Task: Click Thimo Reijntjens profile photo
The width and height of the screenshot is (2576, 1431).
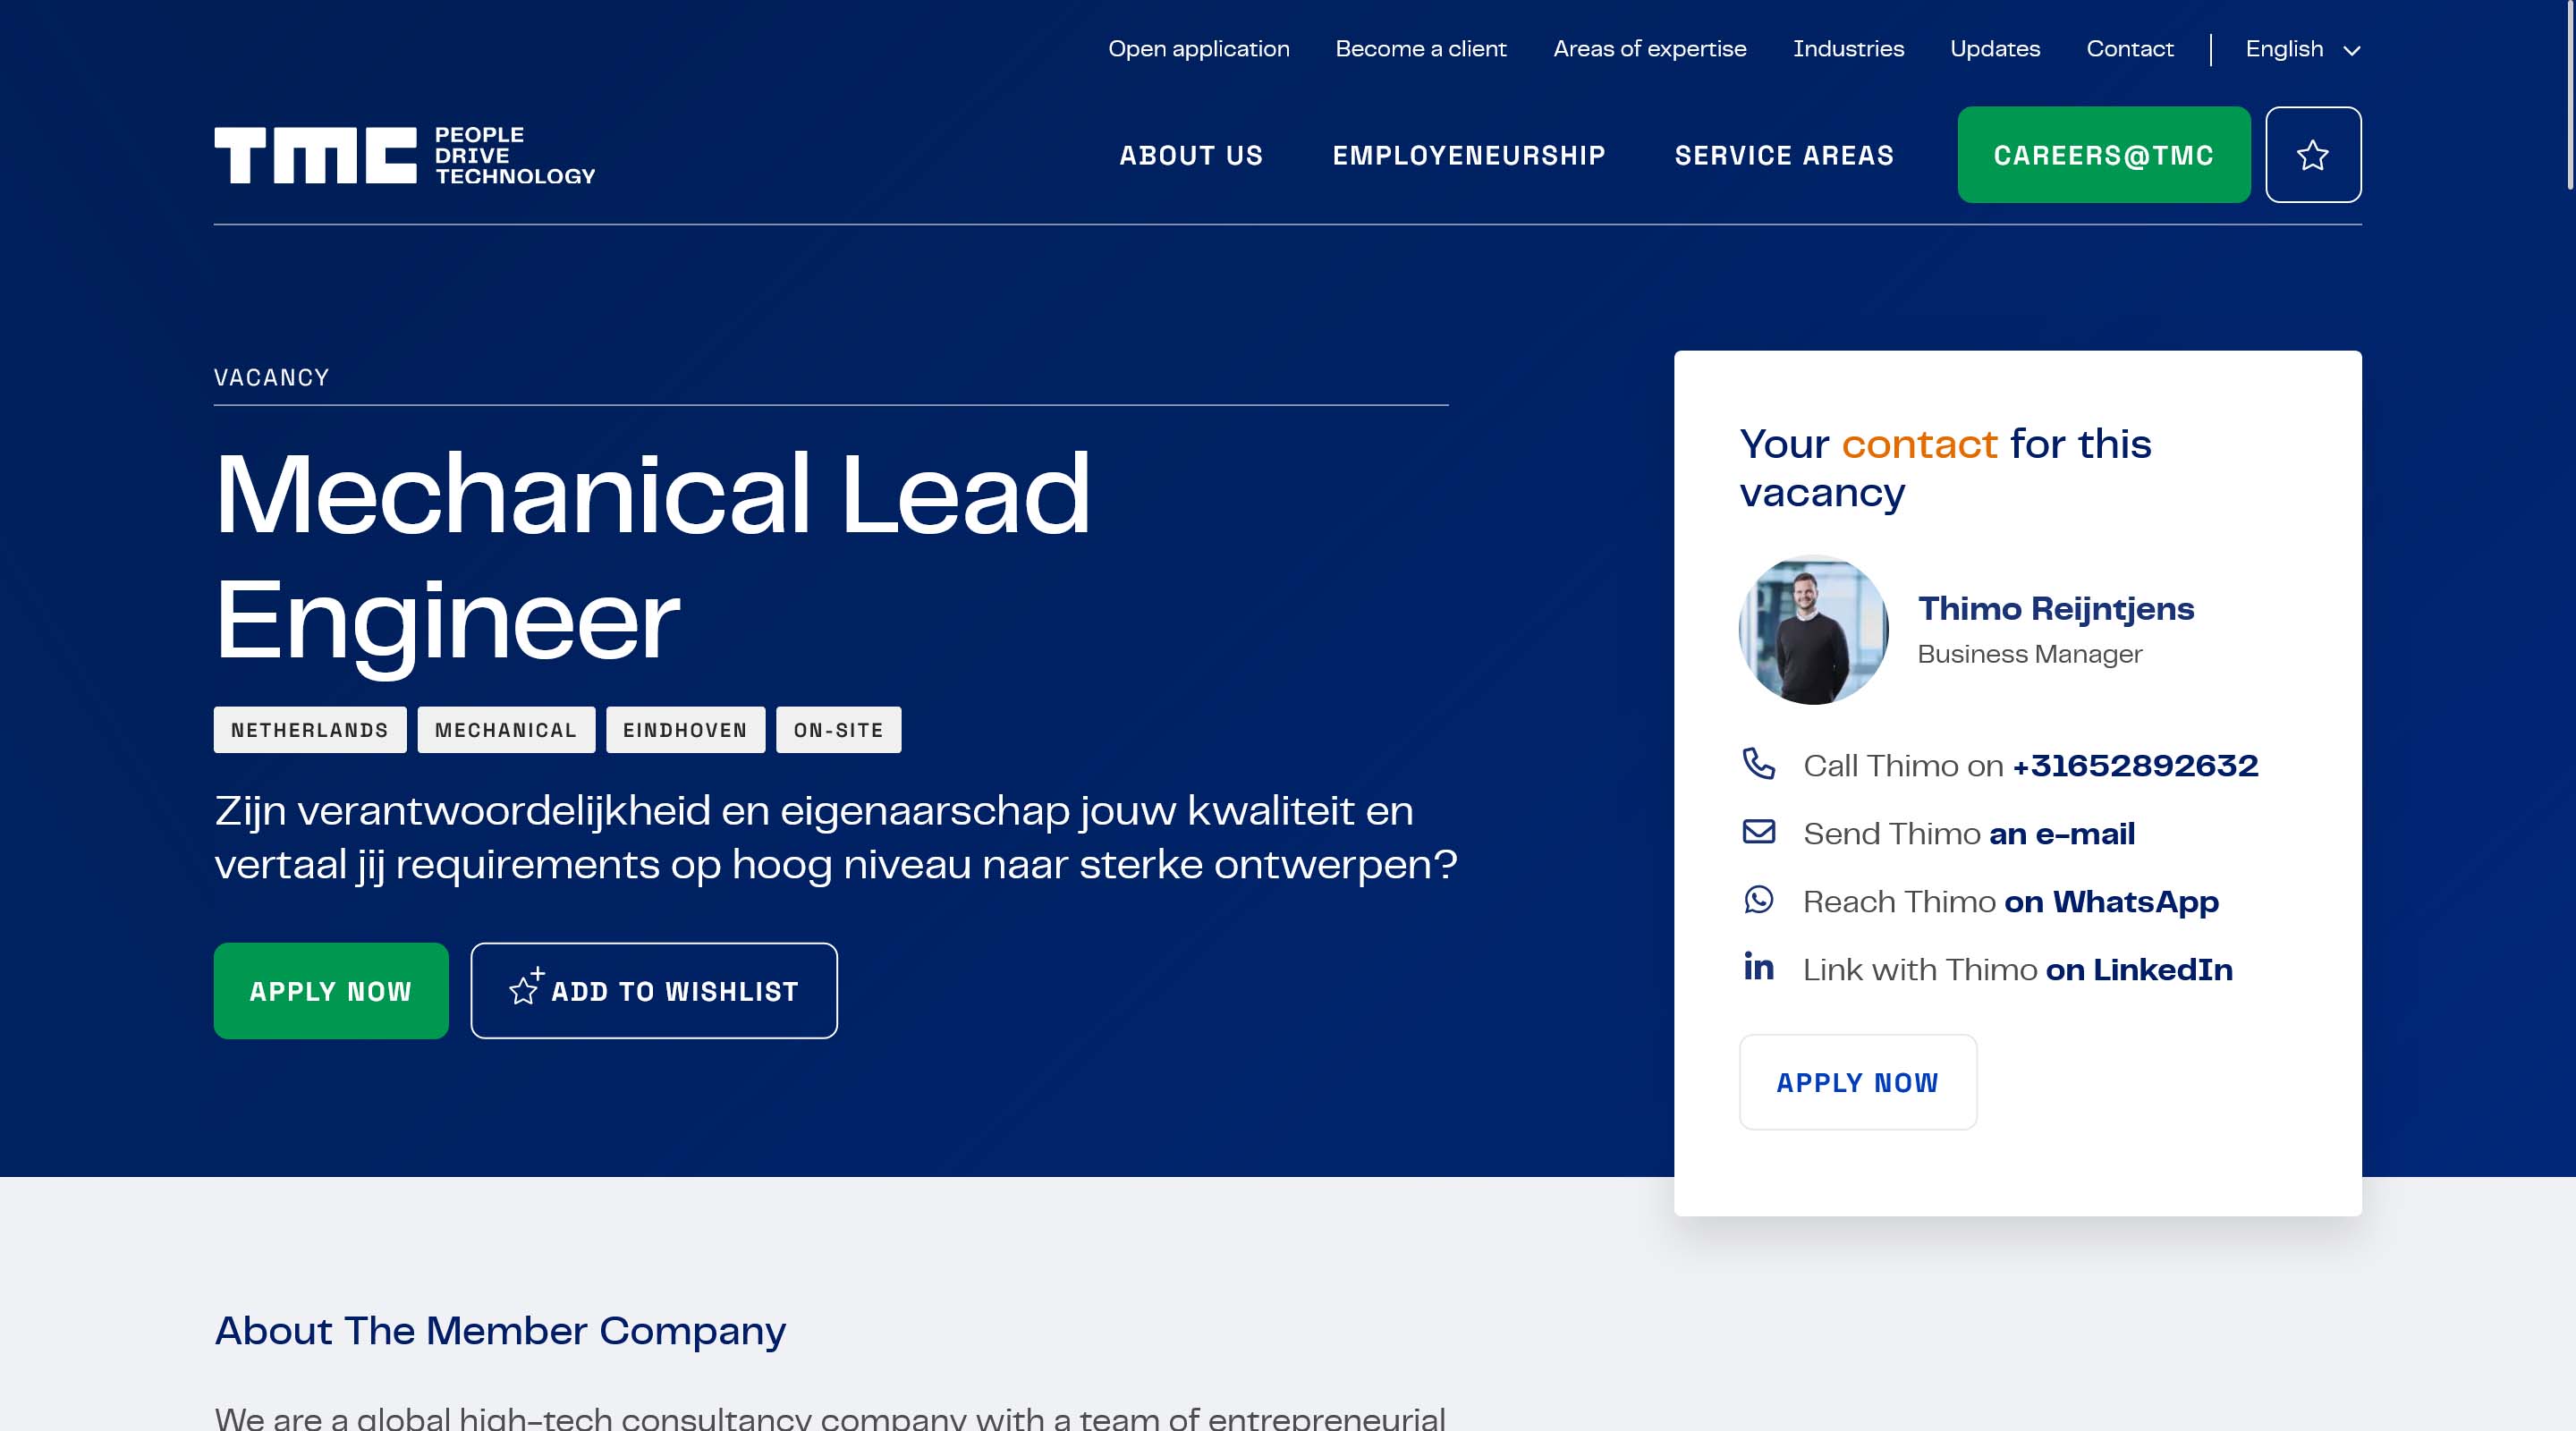Action: pos(1813,630)
